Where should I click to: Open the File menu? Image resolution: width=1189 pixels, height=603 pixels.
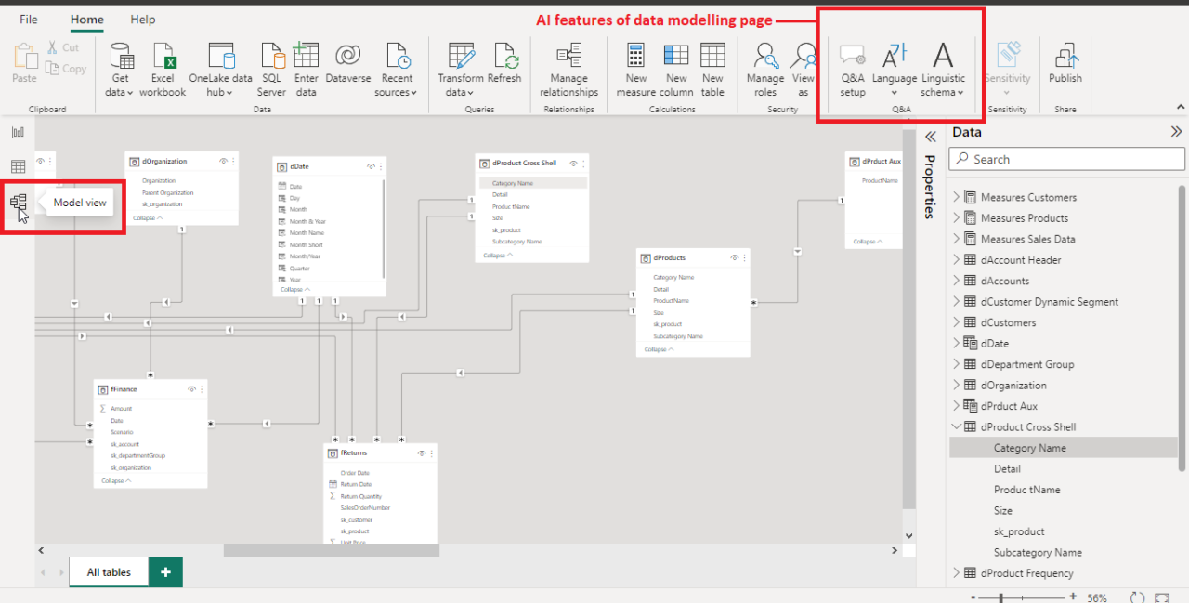28,20
